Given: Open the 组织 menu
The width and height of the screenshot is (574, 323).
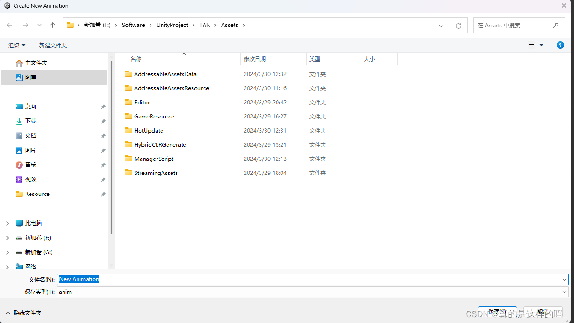Looking at the screenshot, I should point(17,45).
